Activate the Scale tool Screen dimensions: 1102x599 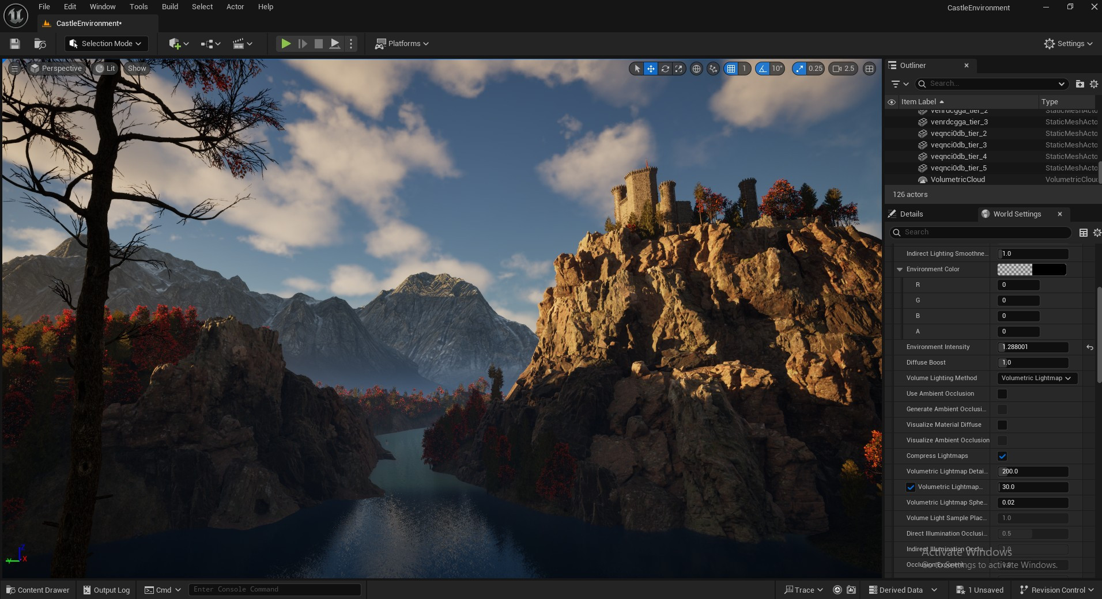point(679,69)
